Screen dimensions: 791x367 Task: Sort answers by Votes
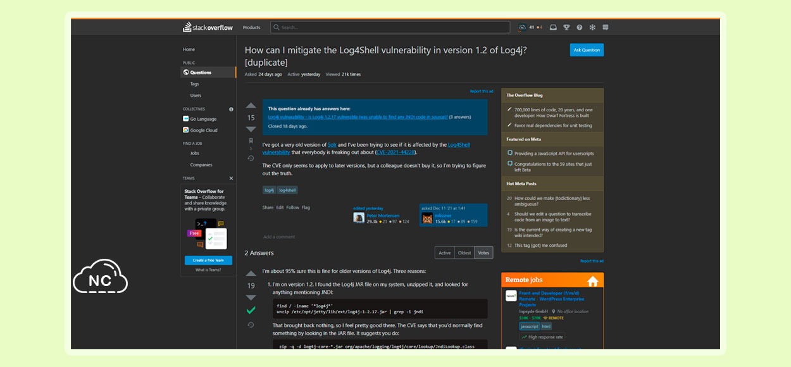(x=483, y=253)
